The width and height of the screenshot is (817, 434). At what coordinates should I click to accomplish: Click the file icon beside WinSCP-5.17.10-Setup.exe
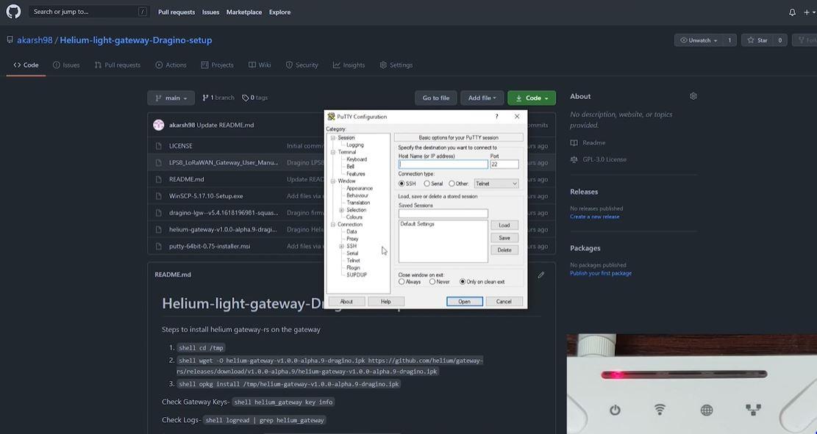pyautogui.click(x=158, y=196)
